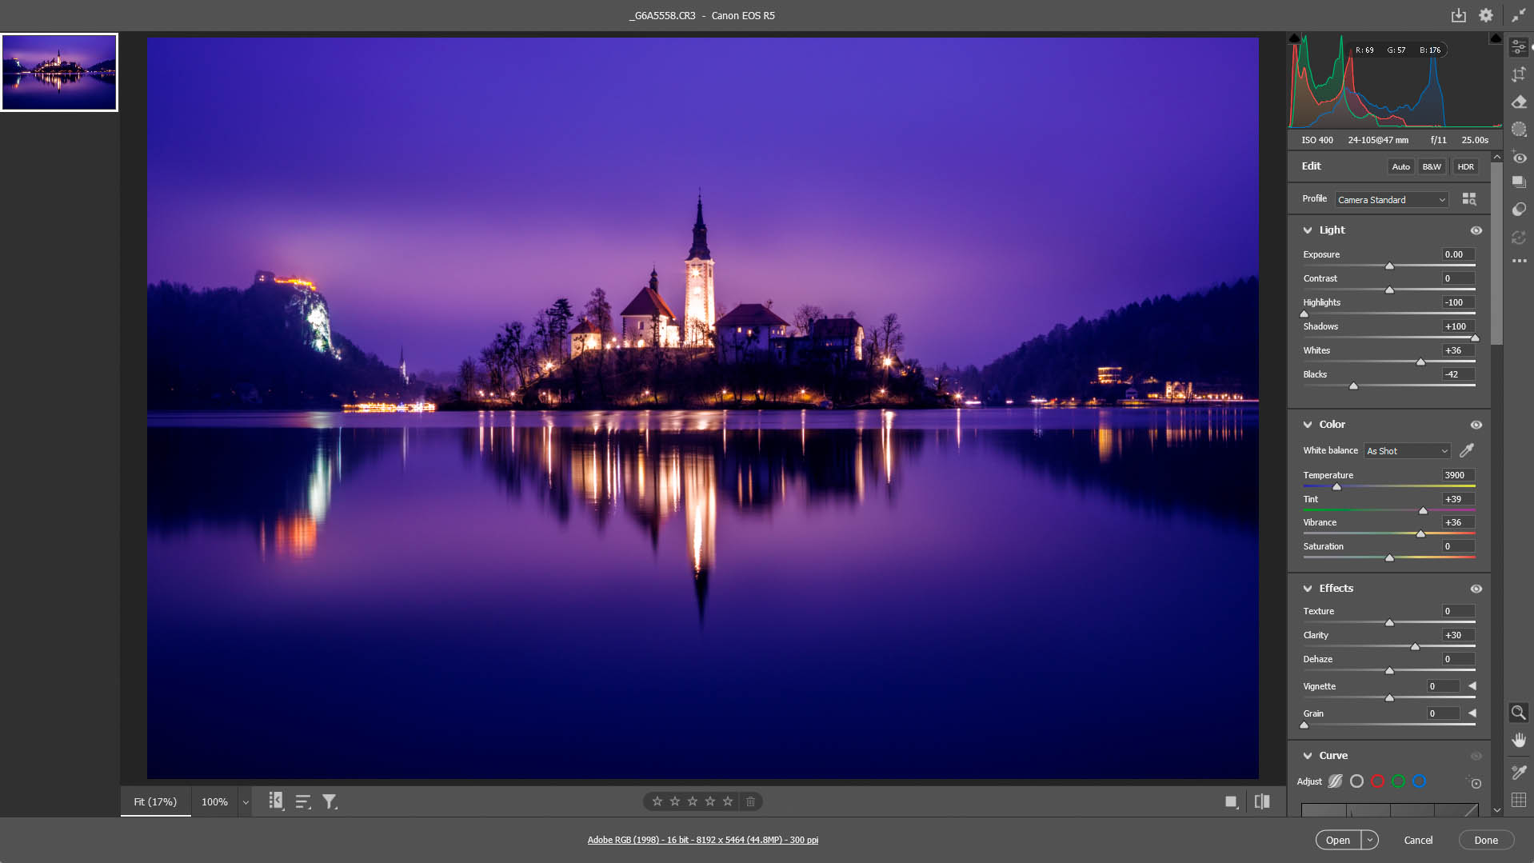The height and width of the screenshot is (863, 1534).
Task: Open the workflow options link Adobe RGB
Action: click(702, 840)
